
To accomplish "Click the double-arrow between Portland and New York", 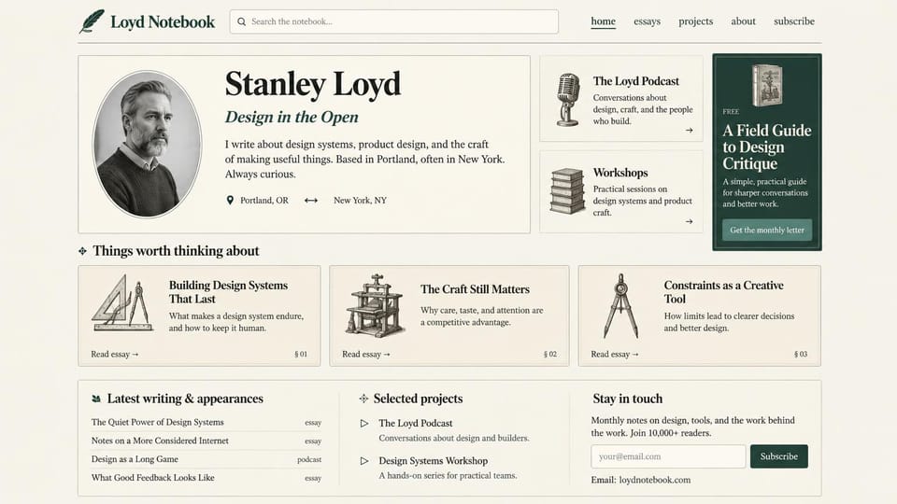I will [x=311, y=201].
